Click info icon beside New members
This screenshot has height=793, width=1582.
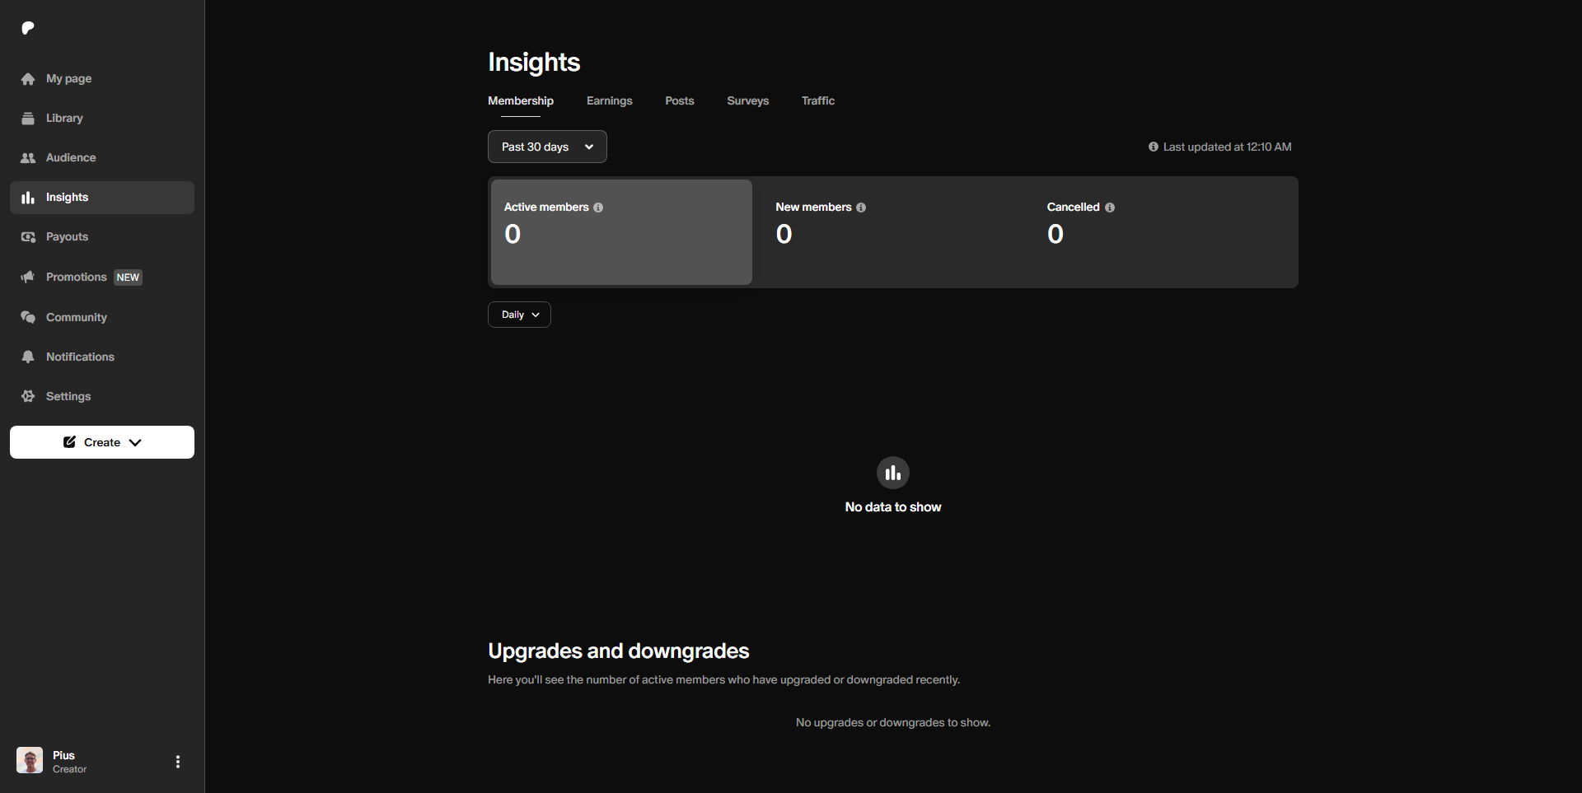click(x=861, y=208)
